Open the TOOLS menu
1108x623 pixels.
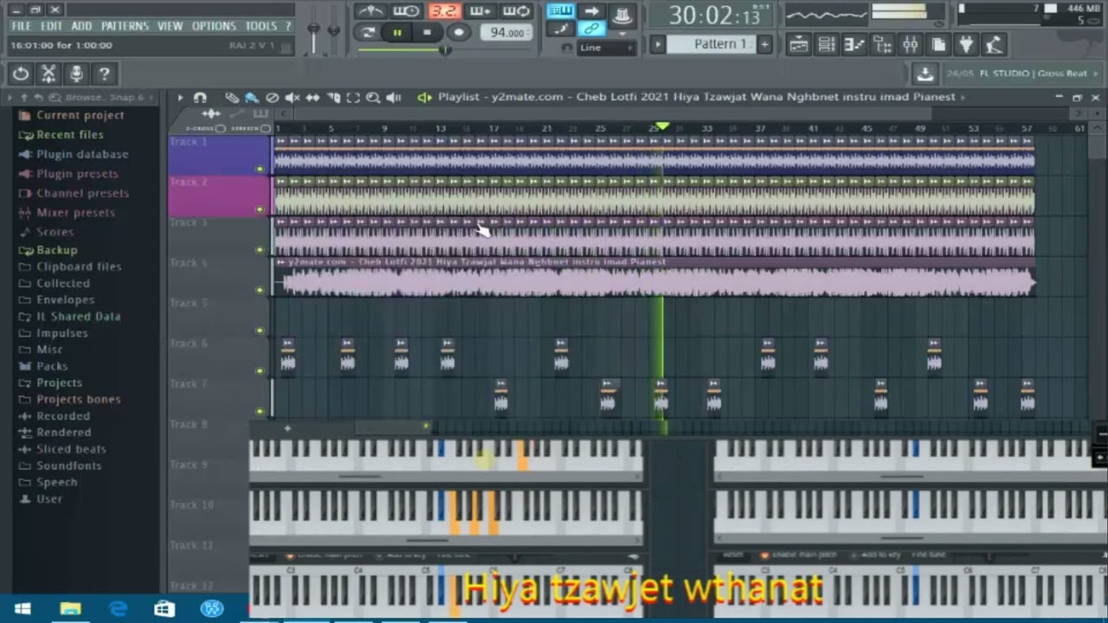(261, 26)
